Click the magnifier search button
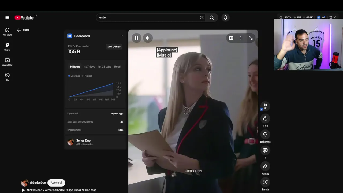The height and width of the screenshot is (193, 343). [x=212, y=17]
